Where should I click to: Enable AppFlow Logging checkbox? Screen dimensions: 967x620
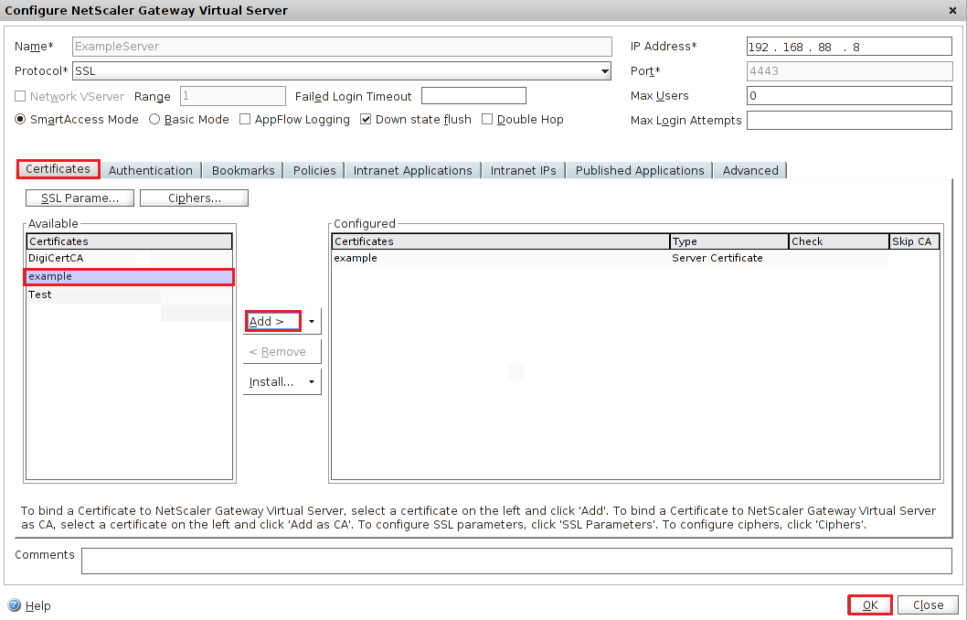245,120
